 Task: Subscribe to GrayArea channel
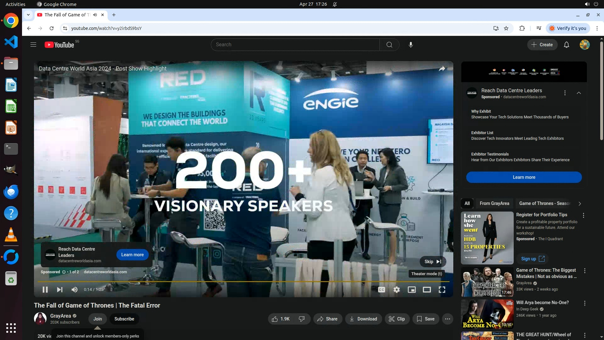[124, 319]
